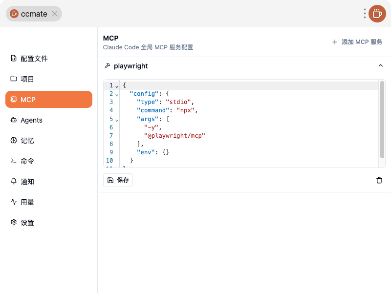This screenshot has width=391, height=293.
Task: Click the trash icon to delete playwright server
Action: coord(379,180)
